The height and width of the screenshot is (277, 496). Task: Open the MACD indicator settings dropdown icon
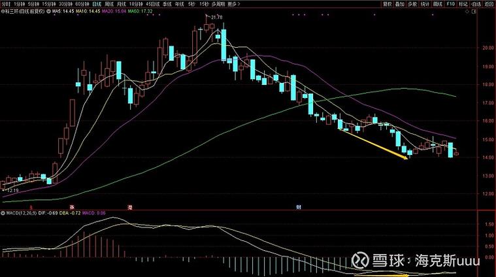pyautogui.click(x=3, y=213)
